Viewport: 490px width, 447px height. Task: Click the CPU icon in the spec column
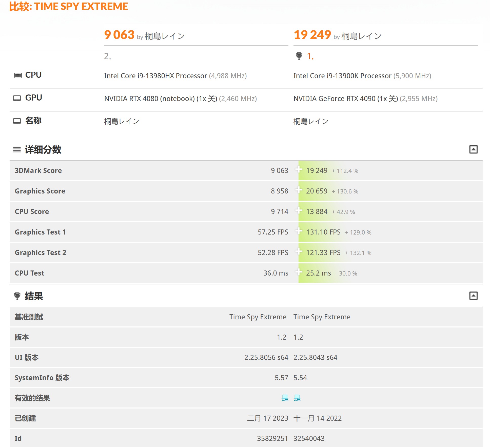17,75
